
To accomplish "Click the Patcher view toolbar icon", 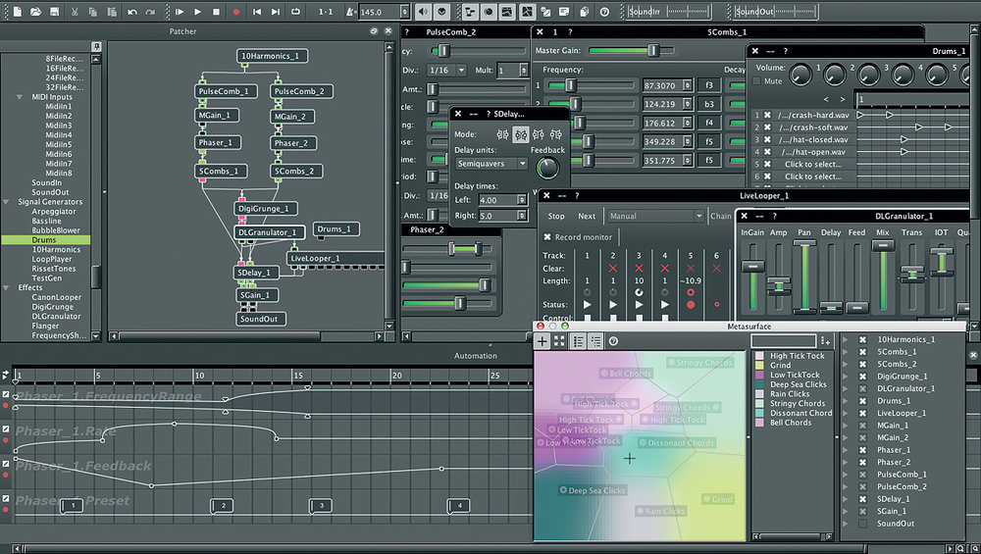I will point(470,11).
